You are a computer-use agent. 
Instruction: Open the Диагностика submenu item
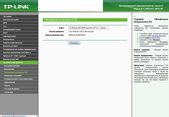tap(10, 69)
